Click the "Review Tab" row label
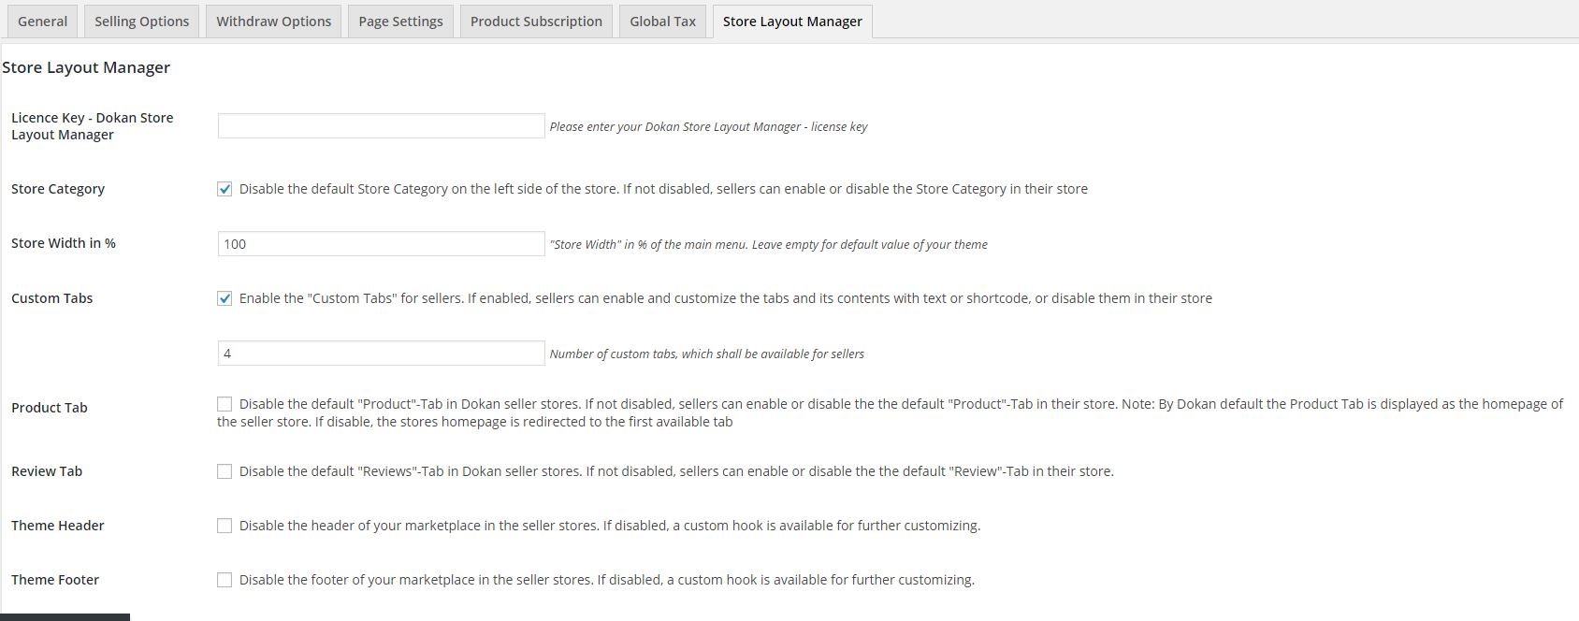 (47, 471)
